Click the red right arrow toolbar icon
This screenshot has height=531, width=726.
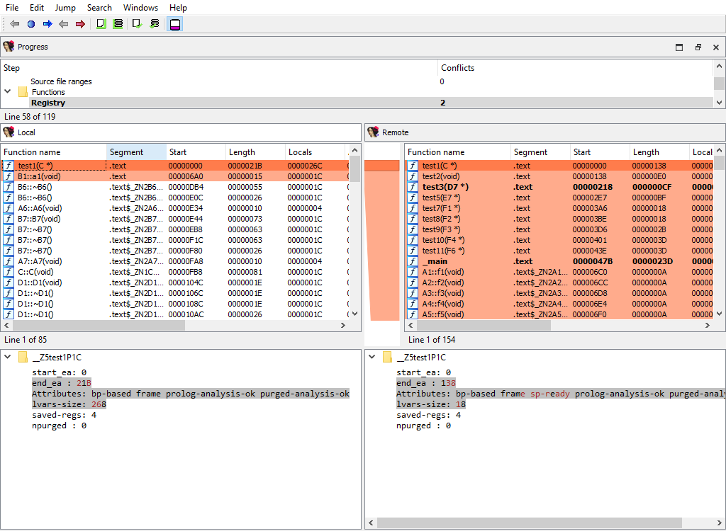80,24
